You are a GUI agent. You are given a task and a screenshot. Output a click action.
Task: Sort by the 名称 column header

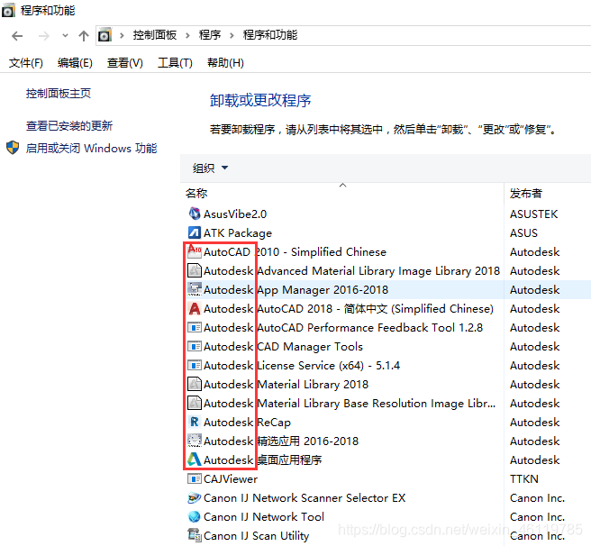pyautogui.click(x=196, y=193)
